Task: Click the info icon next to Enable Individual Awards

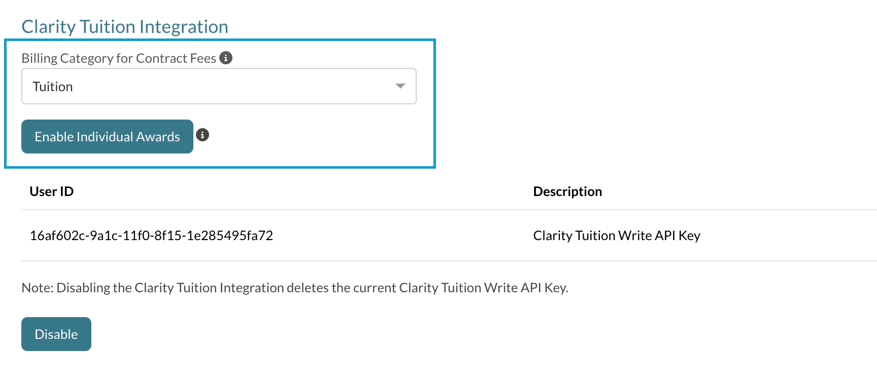Action: tap(204, 135)
